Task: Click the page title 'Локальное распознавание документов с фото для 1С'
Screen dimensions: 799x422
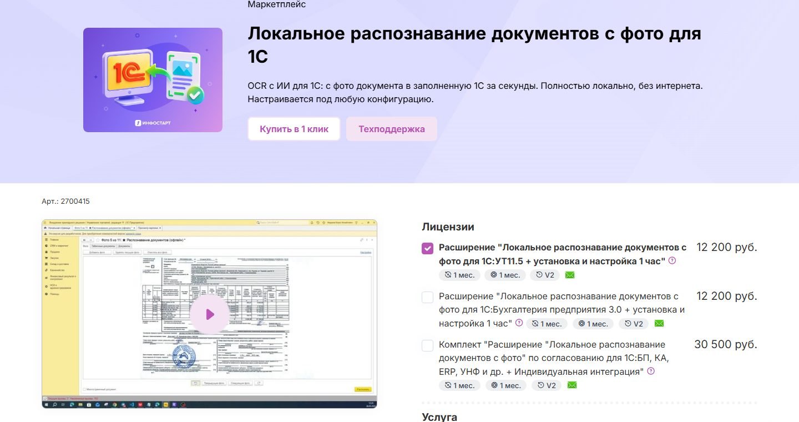Action: coord(474,44)
